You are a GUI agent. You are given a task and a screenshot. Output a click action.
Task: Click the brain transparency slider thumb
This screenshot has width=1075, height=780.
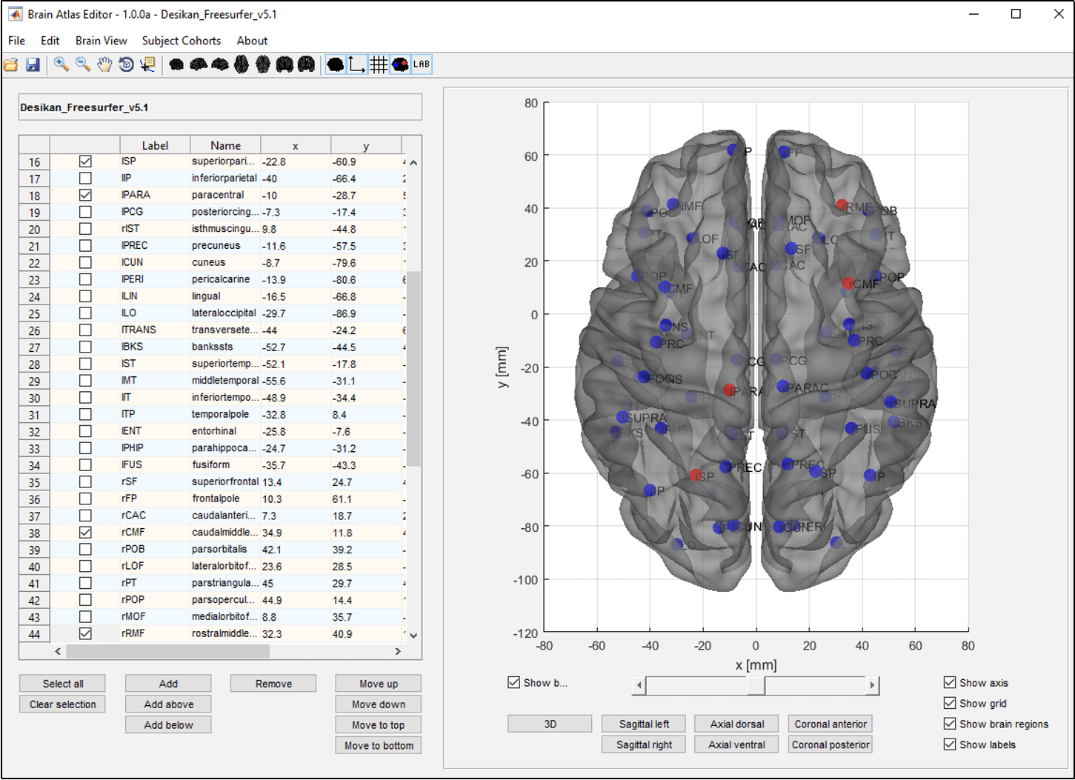click(756, 685)
